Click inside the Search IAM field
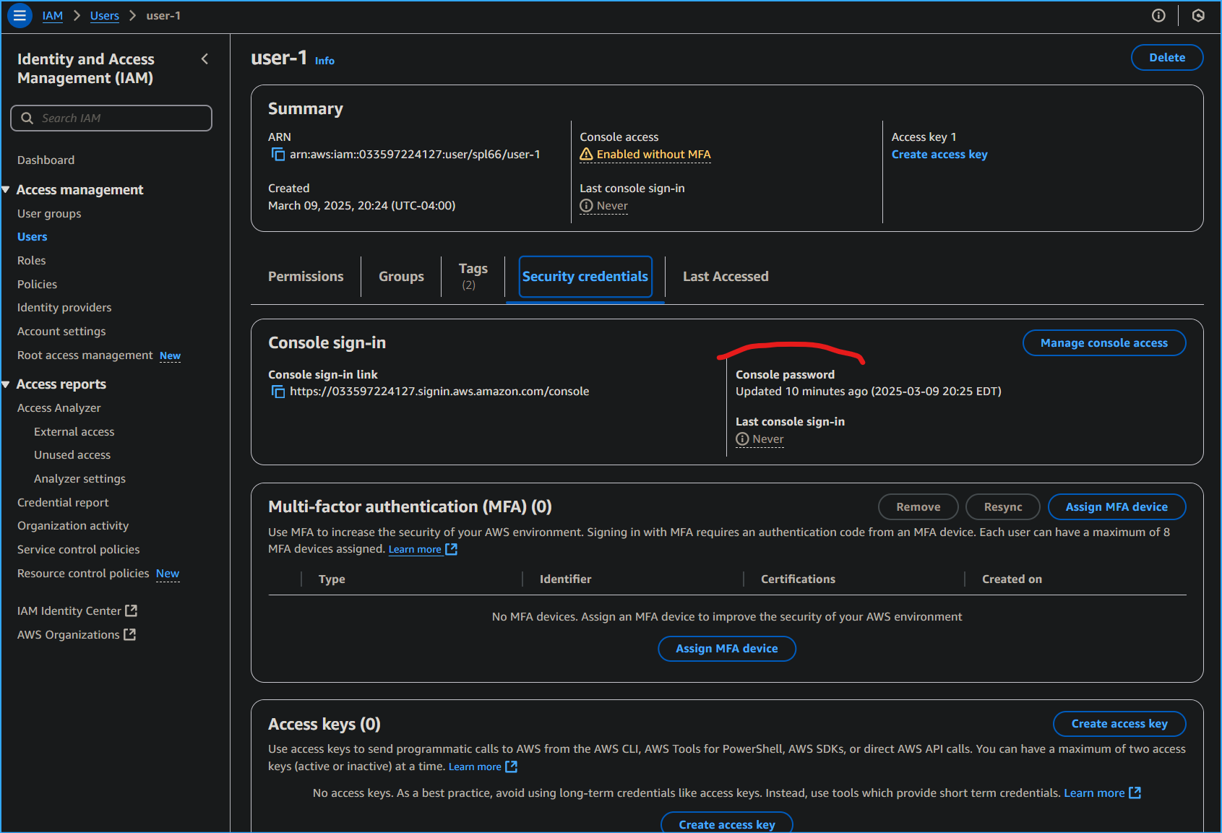Viewport: 1222px width, 833px height. point(111,118)
